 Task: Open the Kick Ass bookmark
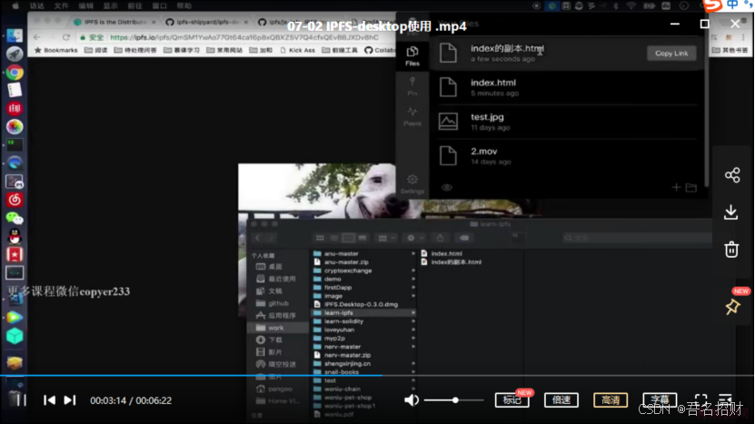point(297,50)
